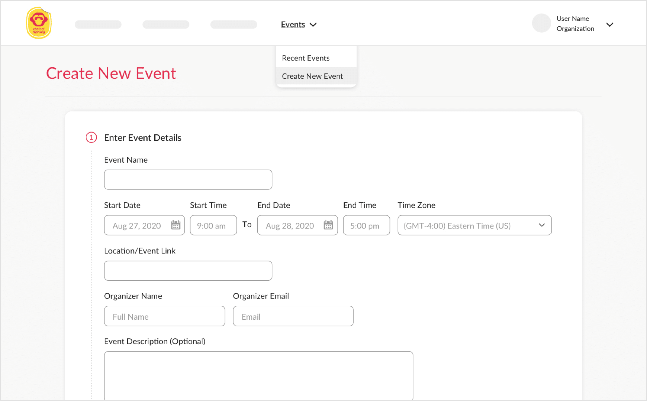The height and width of the screenshot is (401, 647).
Task: Click the Start Date field Aug 27, 2020
Action: coord(144,225)
